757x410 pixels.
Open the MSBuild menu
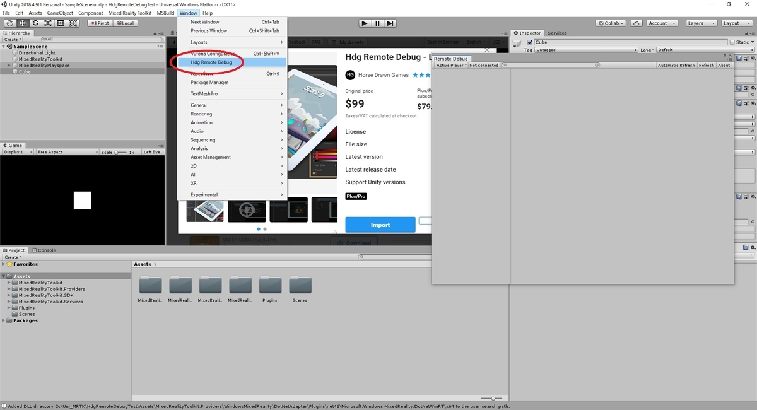(x=165, y=13)
